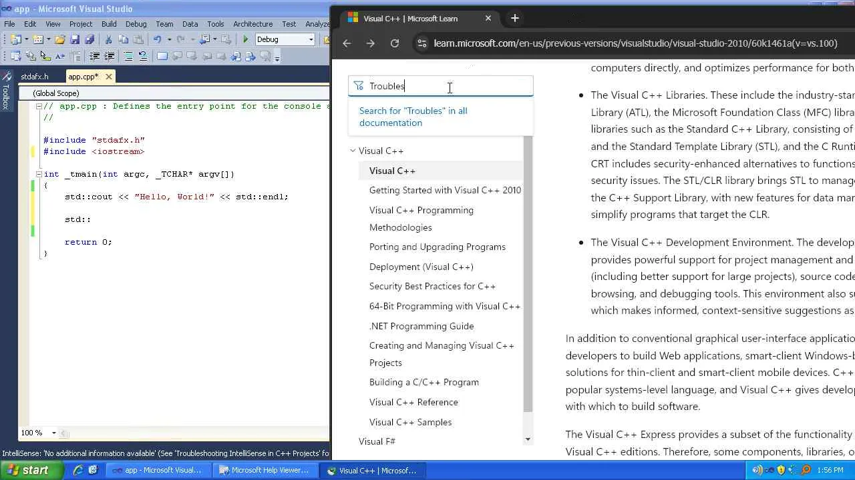Click the filter by title search field
Image resolution: width=855 pixels, height=480 pixels.
tap(441, 86)
